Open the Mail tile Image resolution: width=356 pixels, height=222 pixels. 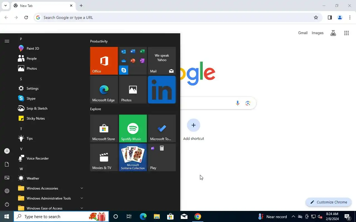(x=162, y=61)
